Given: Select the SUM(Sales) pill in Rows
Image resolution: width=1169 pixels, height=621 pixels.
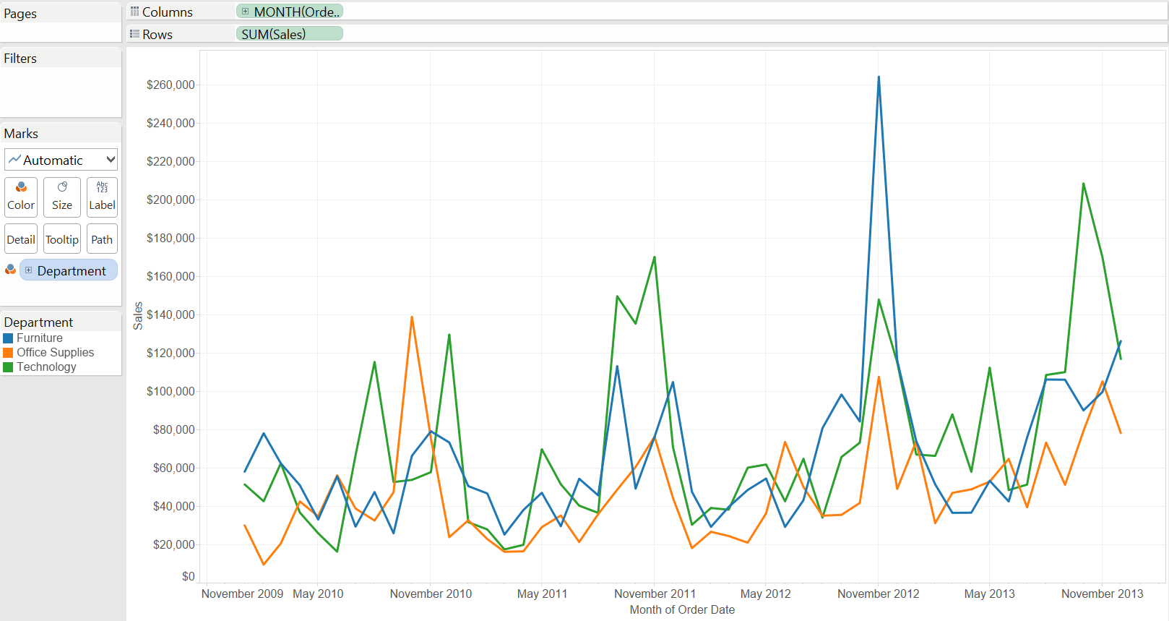Looking at the screenshot, I should tap(290, 34).
